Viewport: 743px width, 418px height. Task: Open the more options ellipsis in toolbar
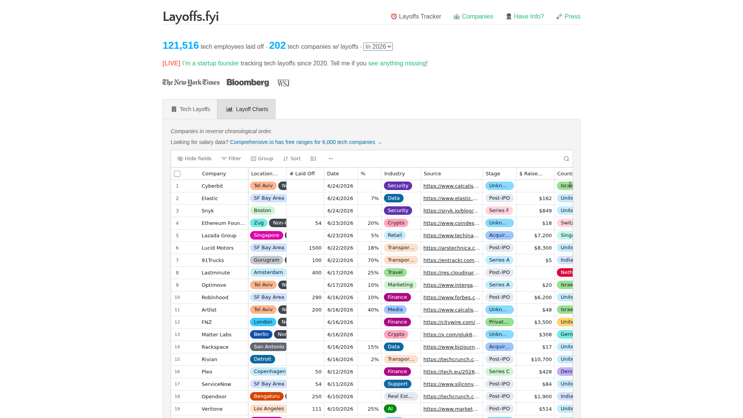pyautogui.click(x=331, y=159)
